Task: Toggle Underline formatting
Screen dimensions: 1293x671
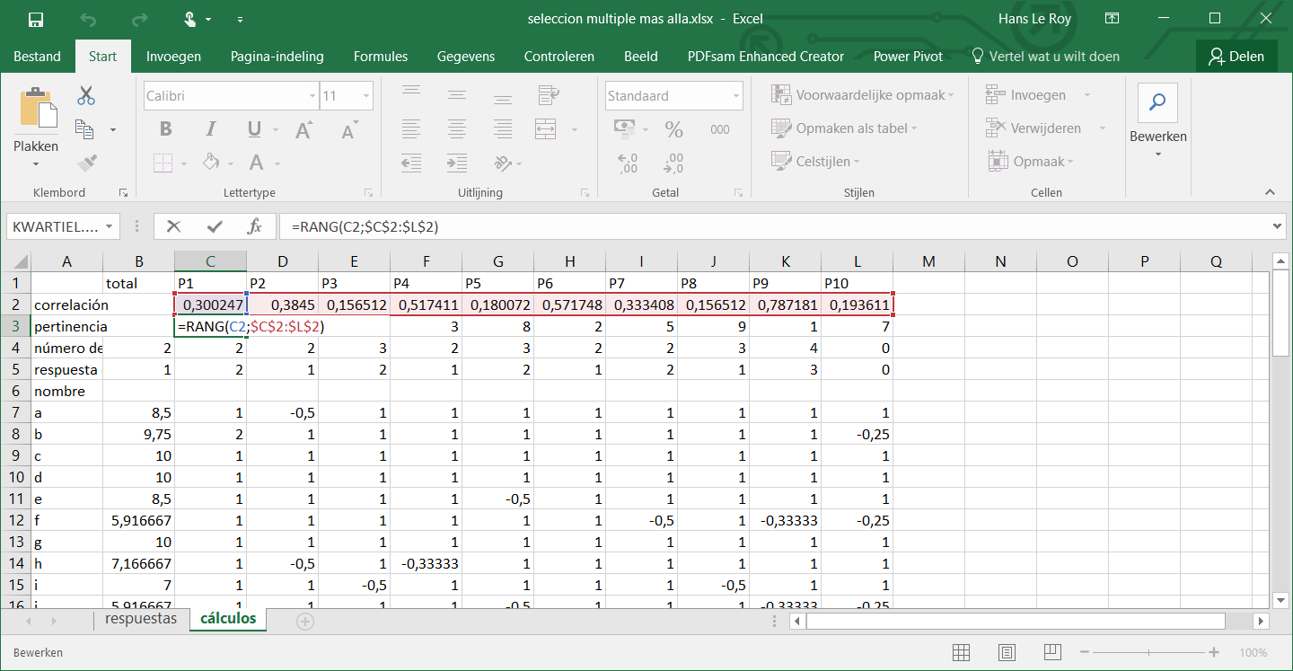Action: click(253, 129)
